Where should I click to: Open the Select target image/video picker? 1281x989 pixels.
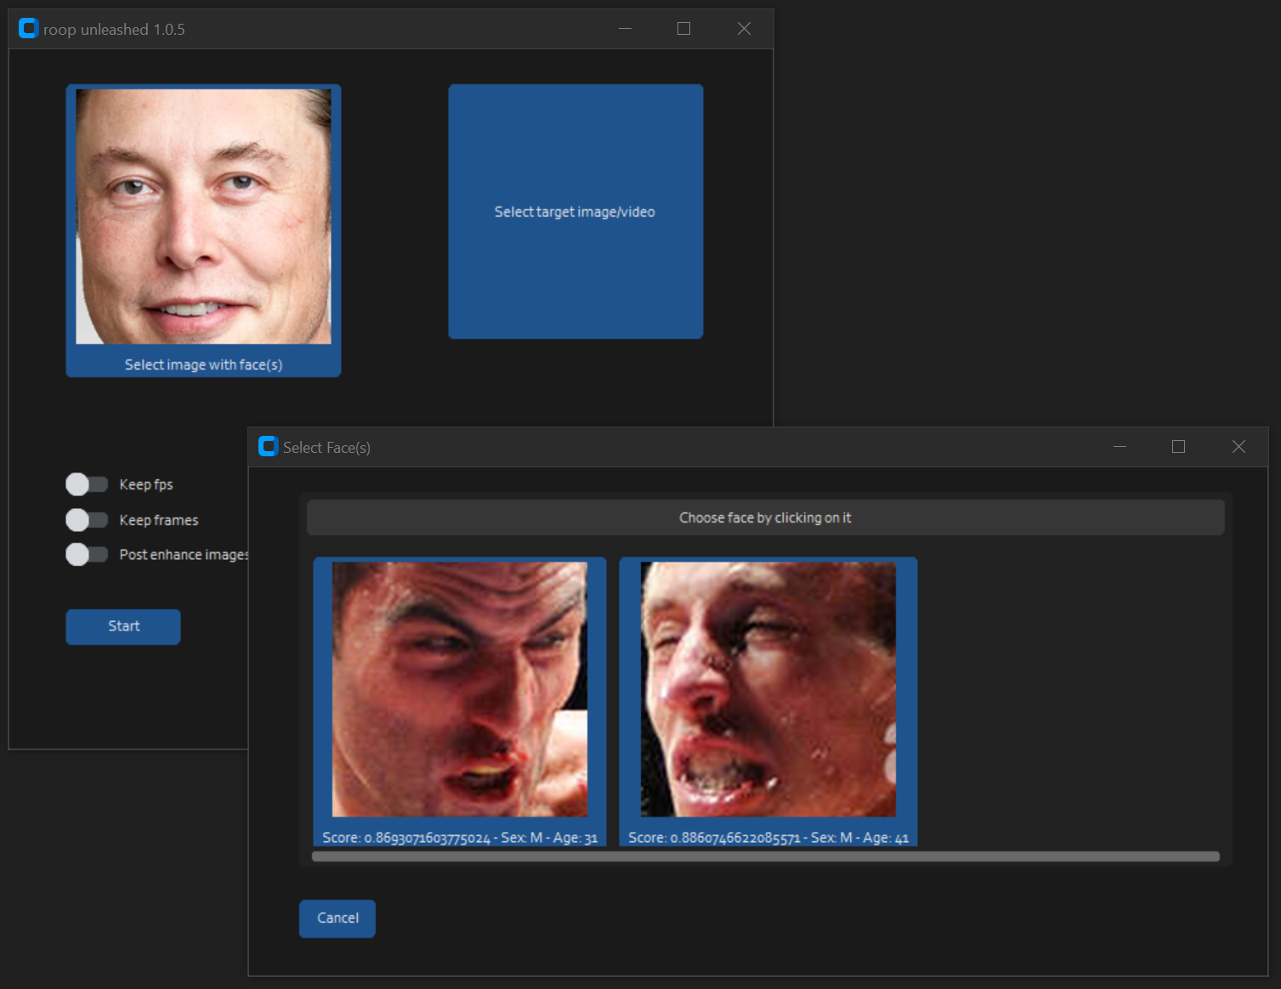tap(575, 211)
